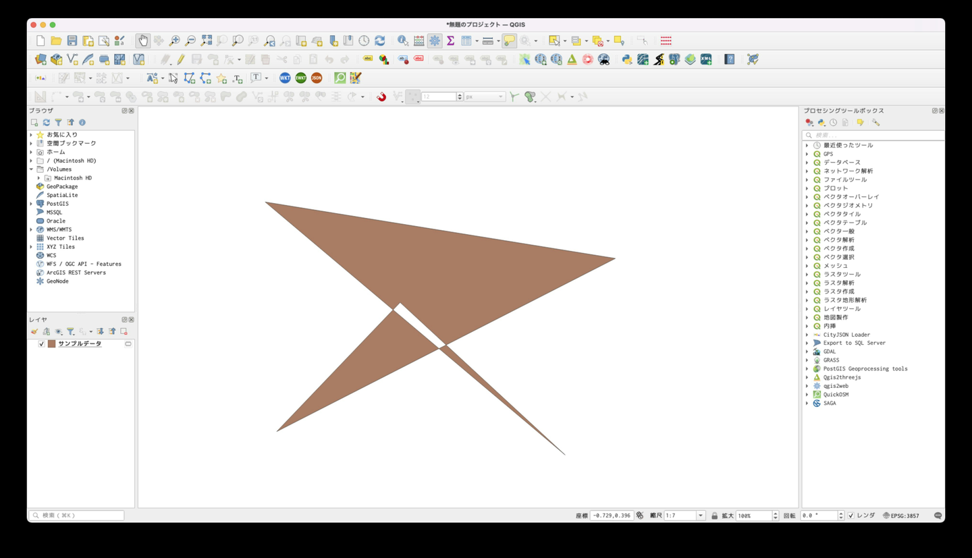
Task: Open the temporal controller clock icon
Action: (x=364, y=41)
